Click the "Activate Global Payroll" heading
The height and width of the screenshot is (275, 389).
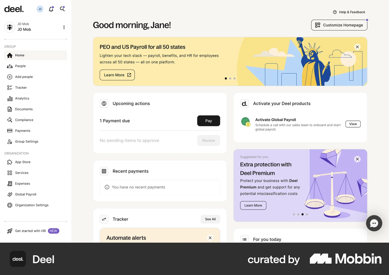click(276, 120)
